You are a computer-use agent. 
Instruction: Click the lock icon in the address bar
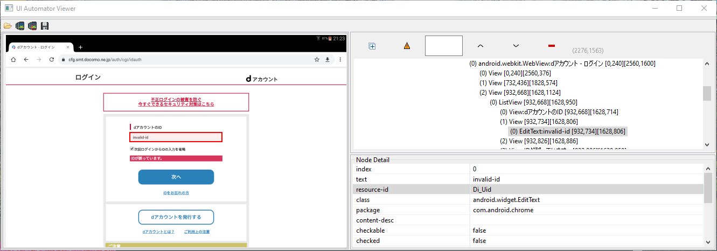(x=65, y=59)
